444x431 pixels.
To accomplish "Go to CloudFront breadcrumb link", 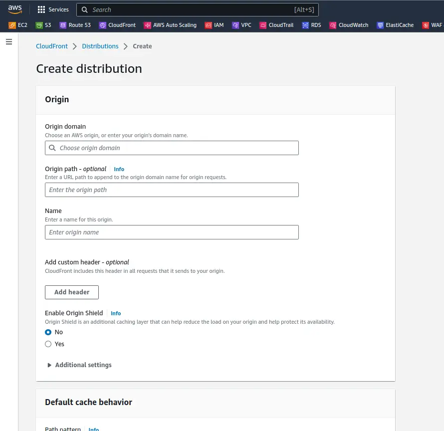I will click(52, 46).
